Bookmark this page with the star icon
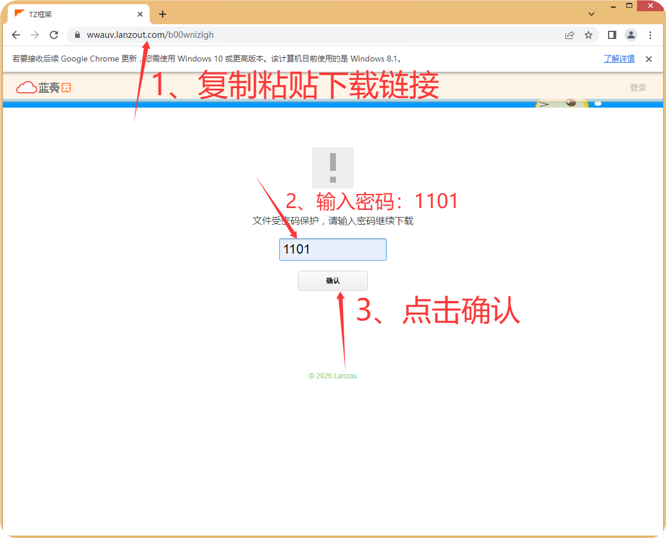Image resolution: width=666 pixels, height=538 pixels. coord(589,35)
